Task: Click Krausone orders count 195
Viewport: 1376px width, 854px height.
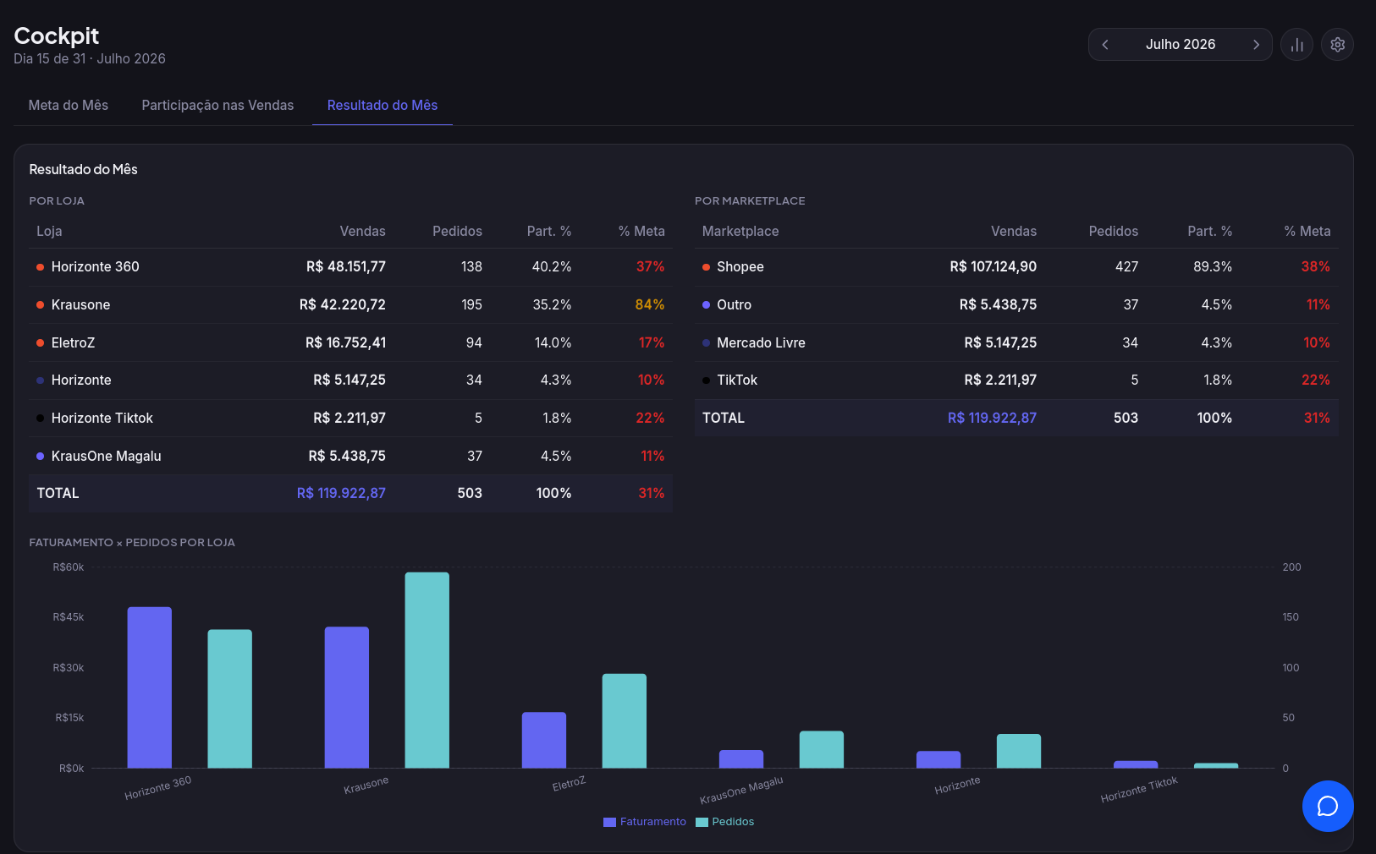Action: [x=472, y=305]
